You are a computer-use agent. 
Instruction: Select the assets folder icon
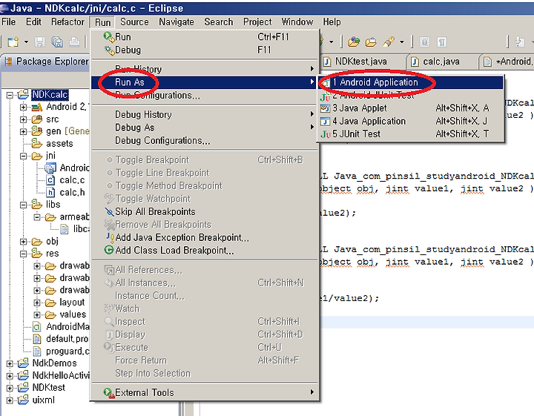37,143
